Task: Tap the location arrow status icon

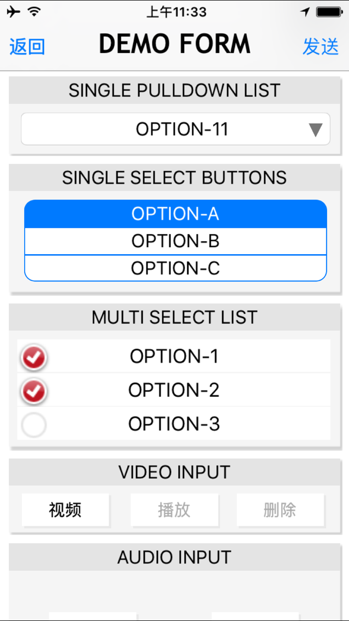Action: (x=305, y=12)
